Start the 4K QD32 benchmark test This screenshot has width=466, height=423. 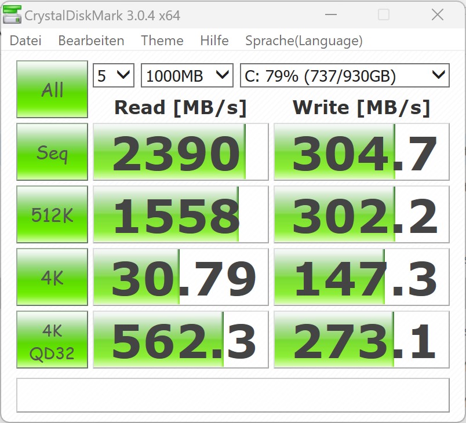pos(52,340)
